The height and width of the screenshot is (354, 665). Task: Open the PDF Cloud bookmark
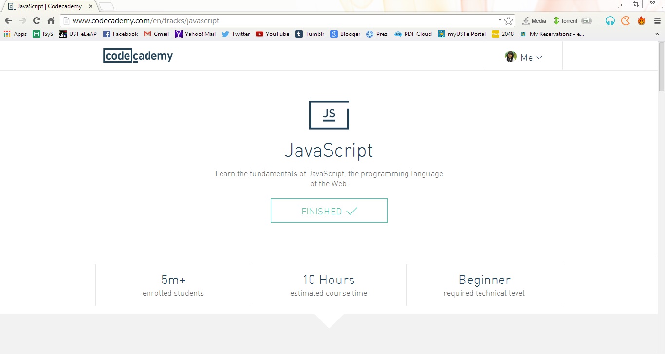[x=413, y=34]
